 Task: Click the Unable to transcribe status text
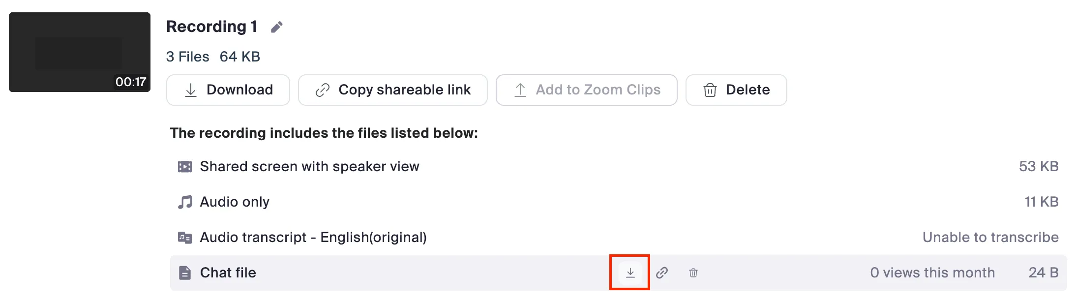coord(990,238)
